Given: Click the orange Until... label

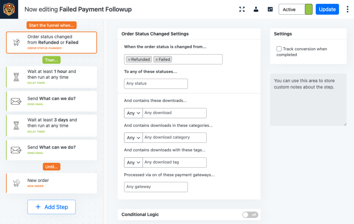Looking at the screenshot, I should click(x=52, y=167).
